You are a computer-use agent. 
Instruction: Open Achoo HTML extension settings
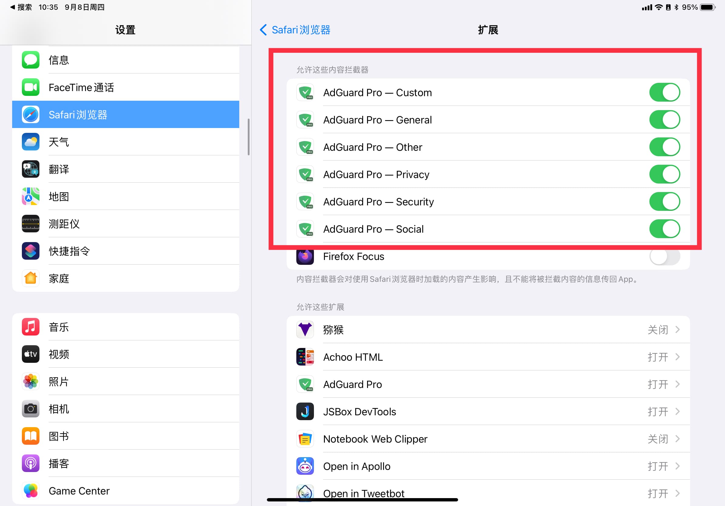tap(488, 357)
